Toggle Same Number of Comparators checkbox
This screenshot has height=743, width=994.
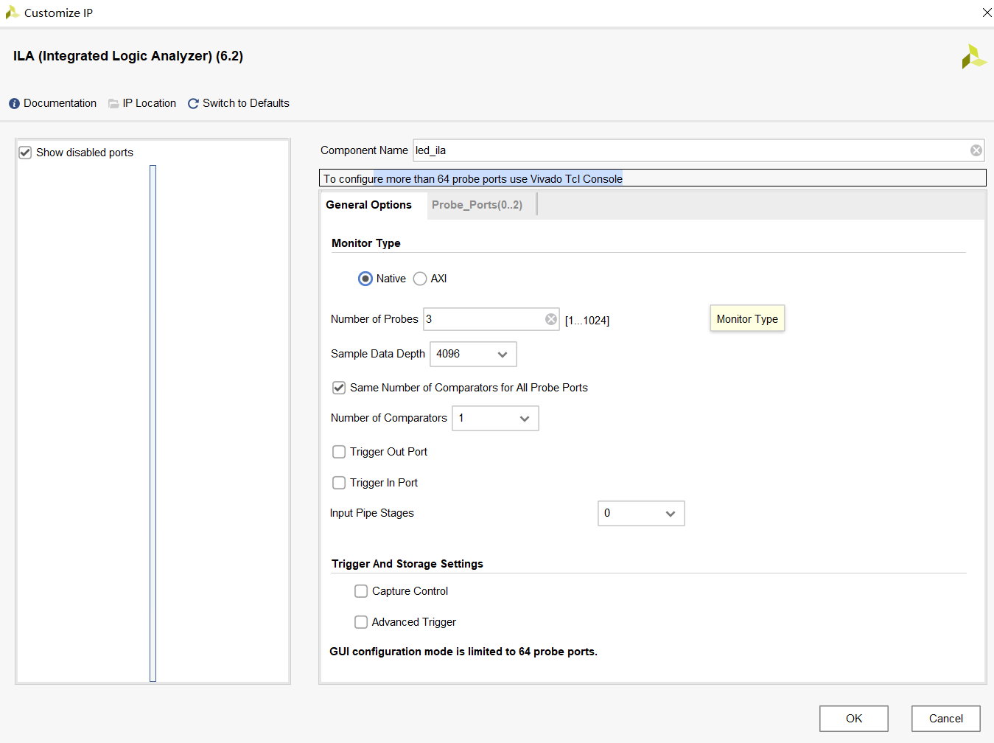click(339, 388)
